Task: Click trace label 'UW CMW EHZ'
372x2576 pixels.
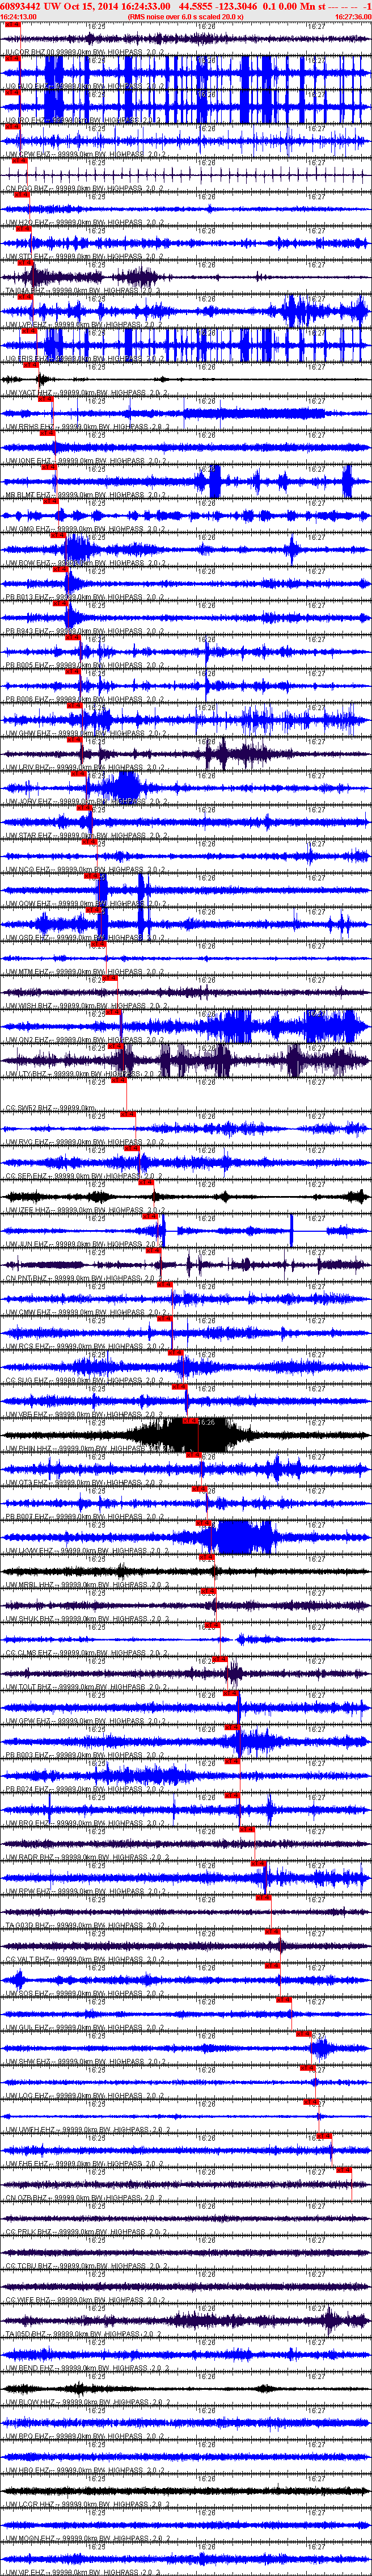Action: pos(27,1312)
